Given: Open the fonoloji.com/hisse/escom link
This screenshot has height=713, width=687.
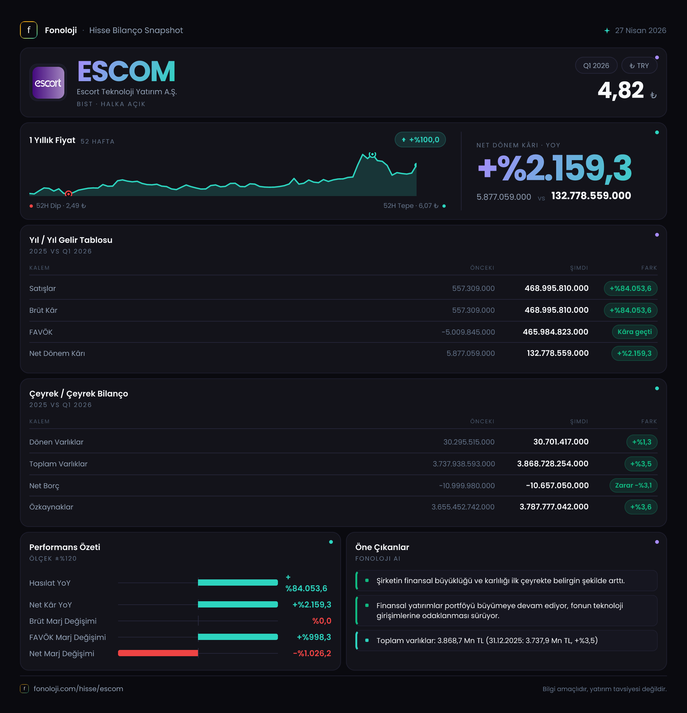Looking at the screenshot, I should coord(78,689).
